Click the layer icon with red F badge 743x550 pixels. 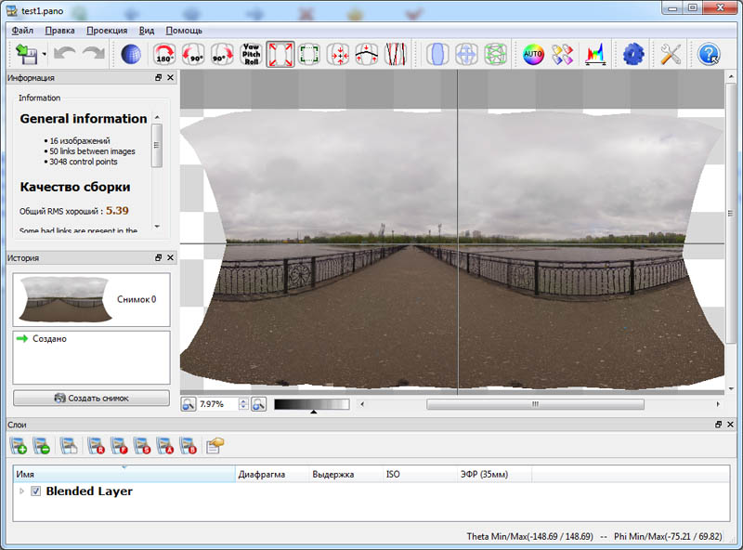click(x=119, y=446)
